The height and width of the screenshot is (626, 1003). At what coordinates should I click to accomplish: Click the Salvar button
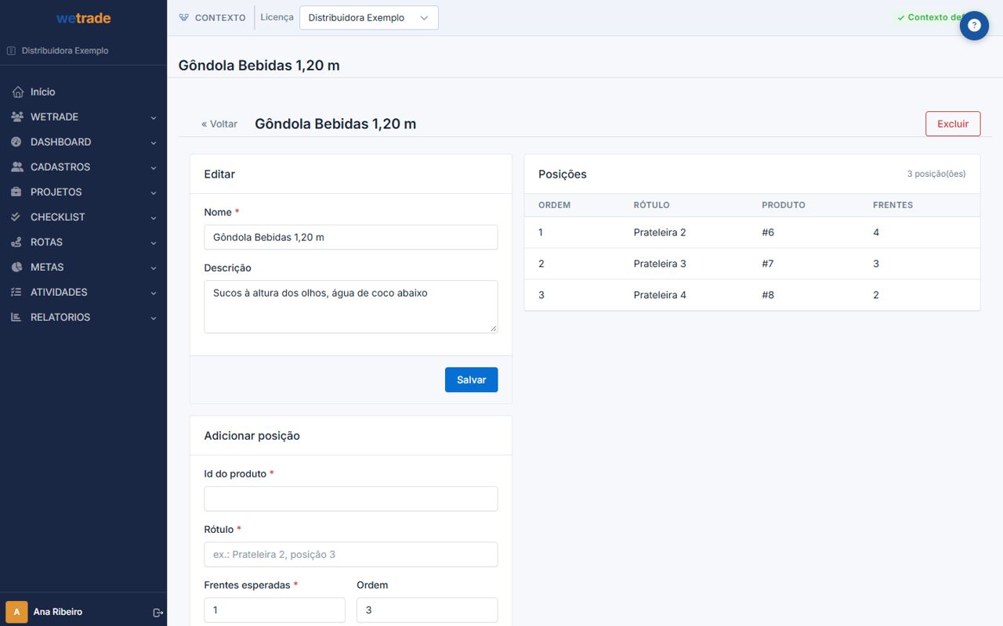[x=472, y=380]
